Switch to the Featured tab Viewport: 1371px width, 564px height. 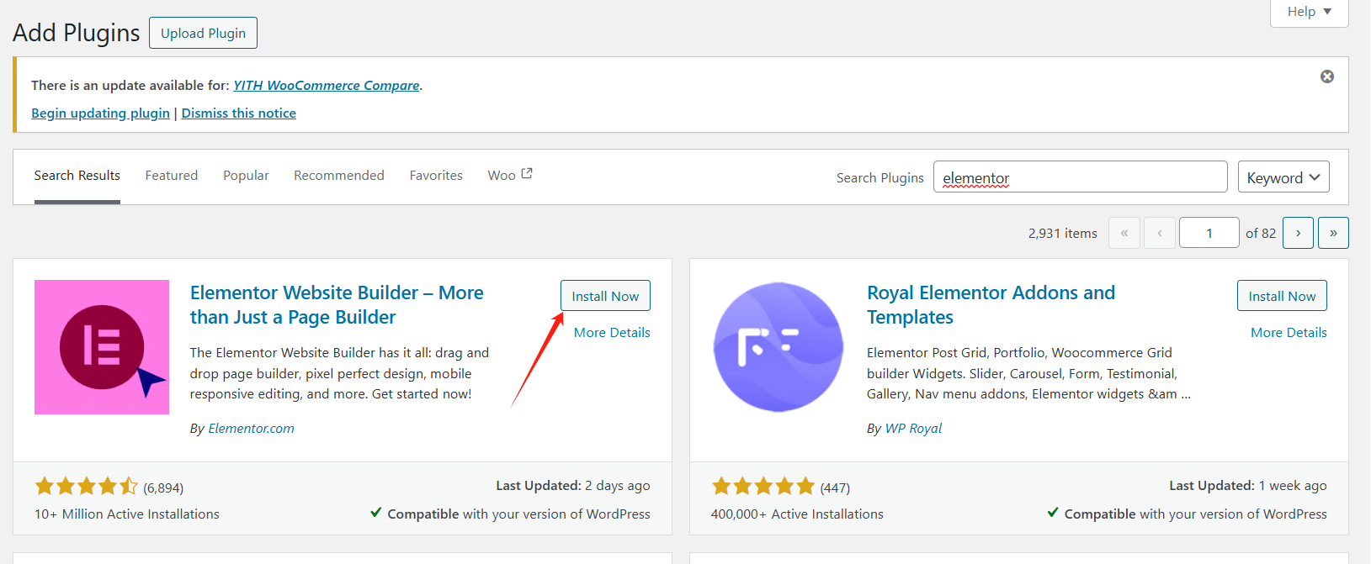172,175
